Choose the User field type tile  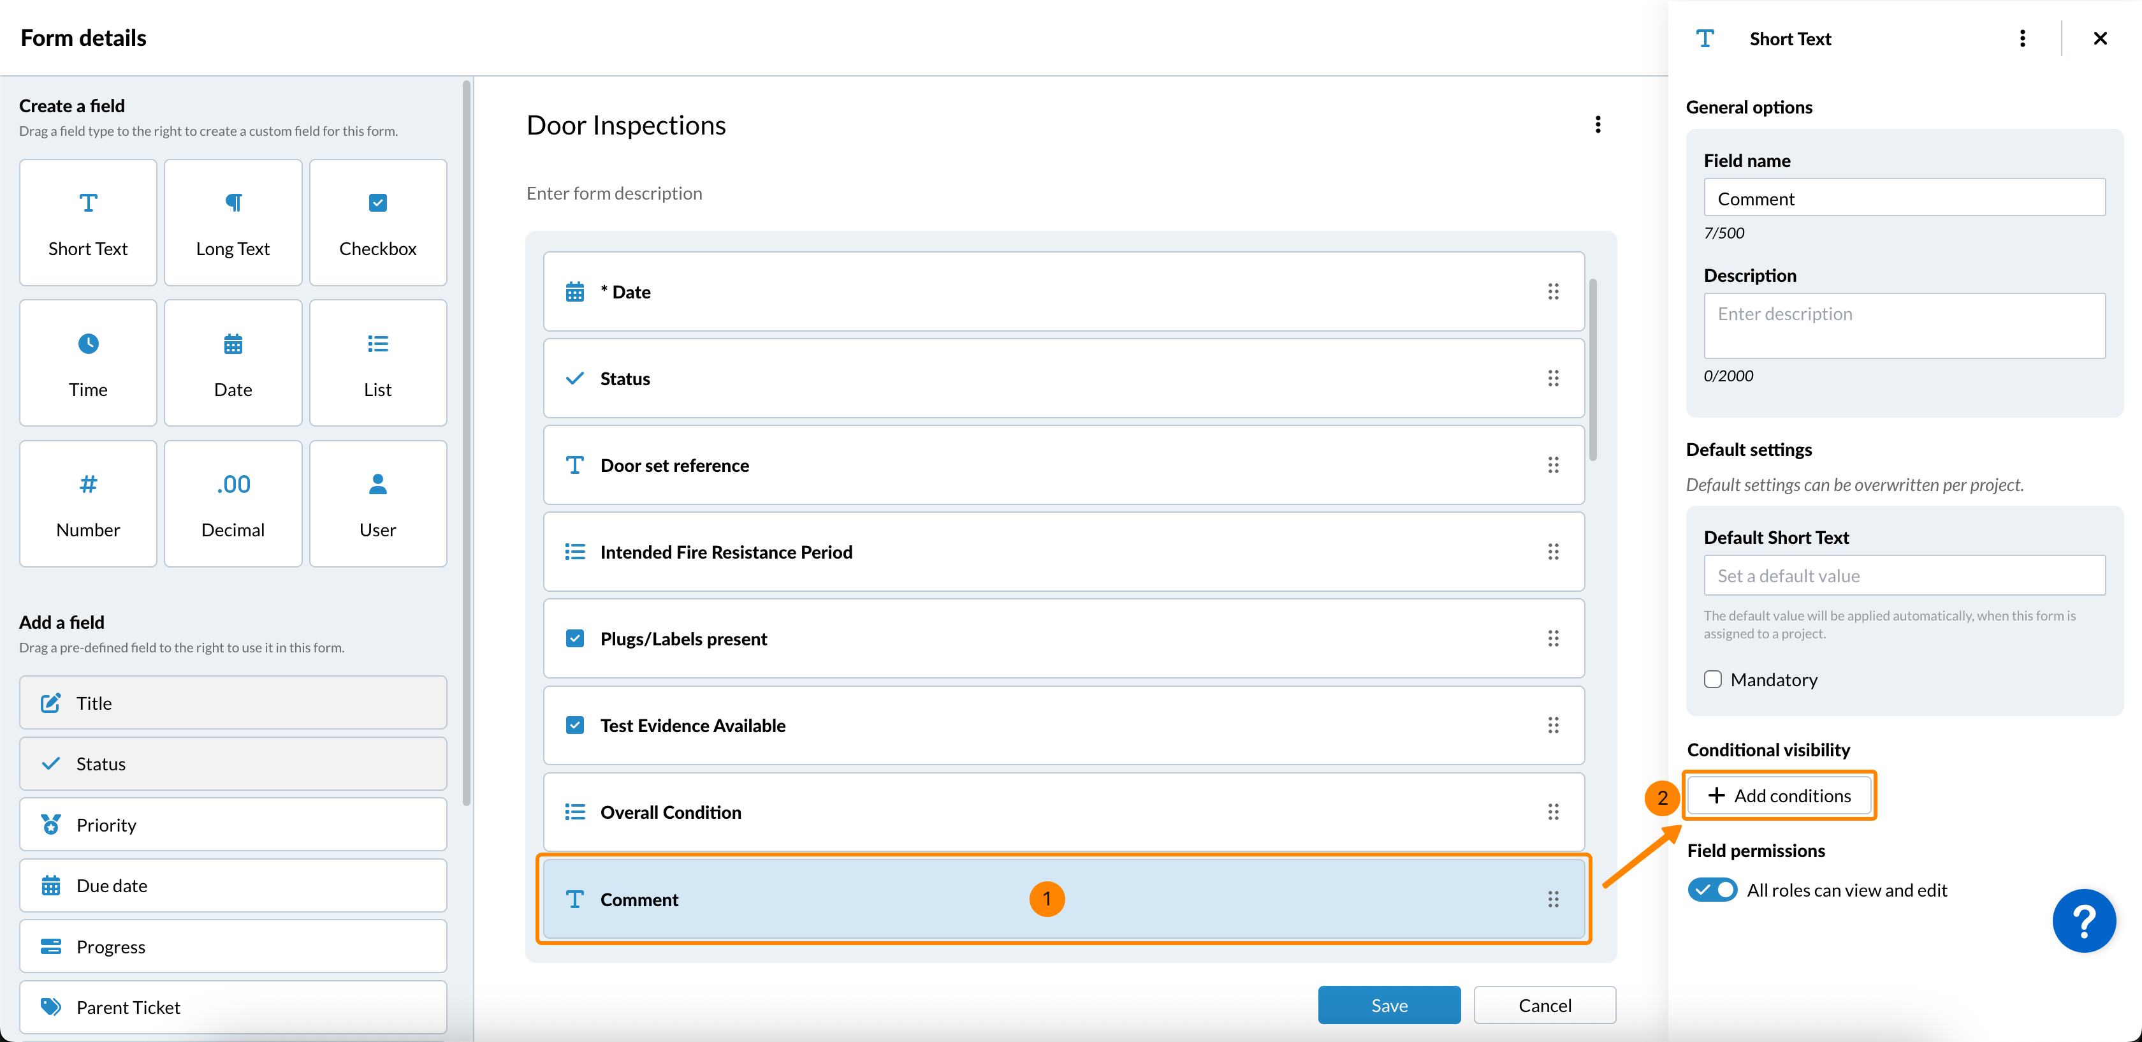pos(377,504)
